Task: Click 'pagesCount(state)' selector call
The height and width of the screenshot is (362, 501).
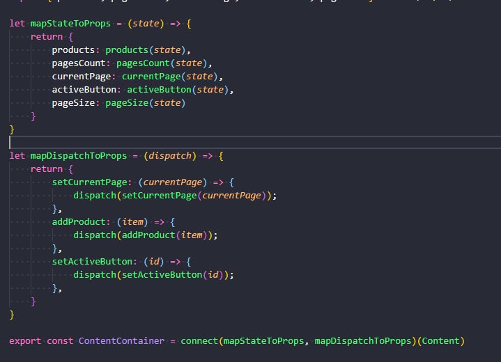Action: click(x=162, y=63)
